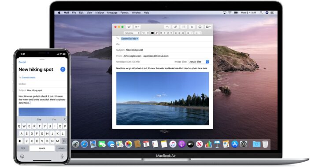This screenshot has width=326, height=167.
Task: Open the Format menu
Action: [124, 13]
